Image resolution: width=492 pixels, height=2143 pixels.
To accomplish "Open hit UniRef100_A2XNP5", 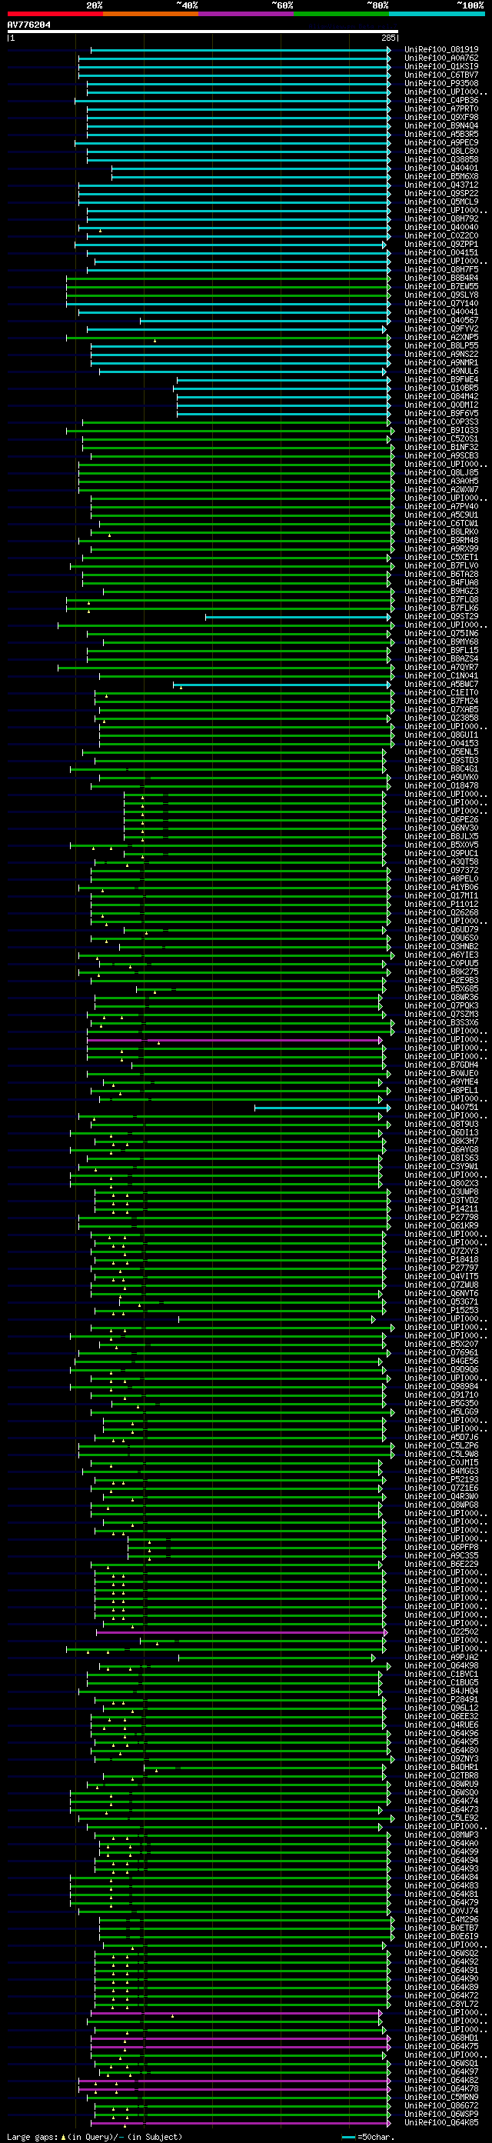I will click(441, 338).
